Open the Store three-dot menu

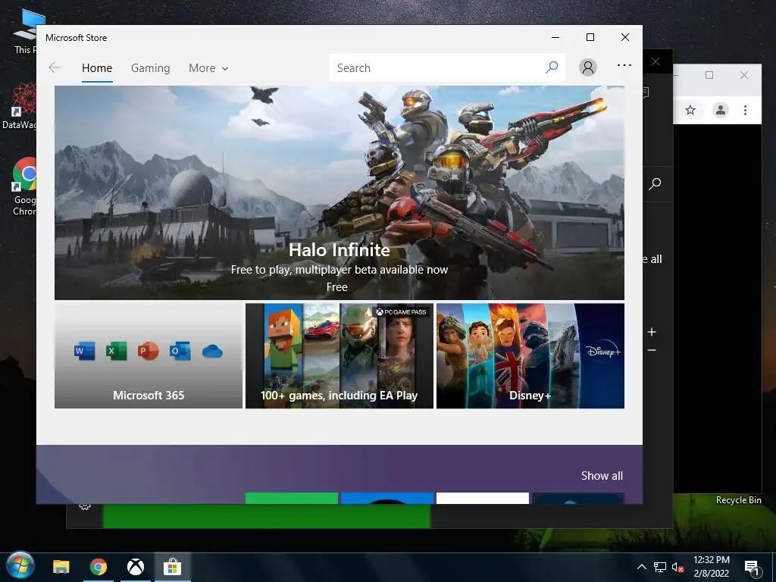(624, 65)
